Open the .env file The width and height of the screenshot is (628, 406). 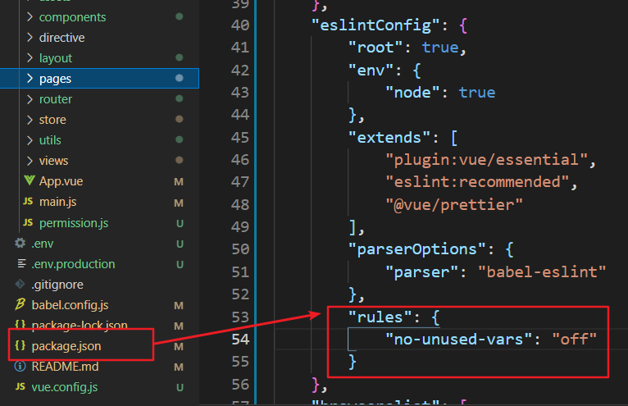coord(43,244)
